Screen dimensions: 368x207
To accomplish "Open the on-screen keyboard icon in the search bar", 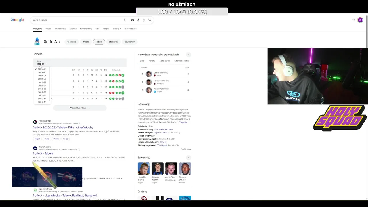I will click(x=132, y=20).
